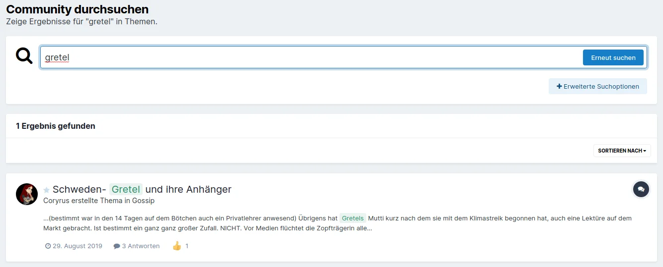
Task: Click the comment icon beside "3 Antworten"
Action: (117, 246)
